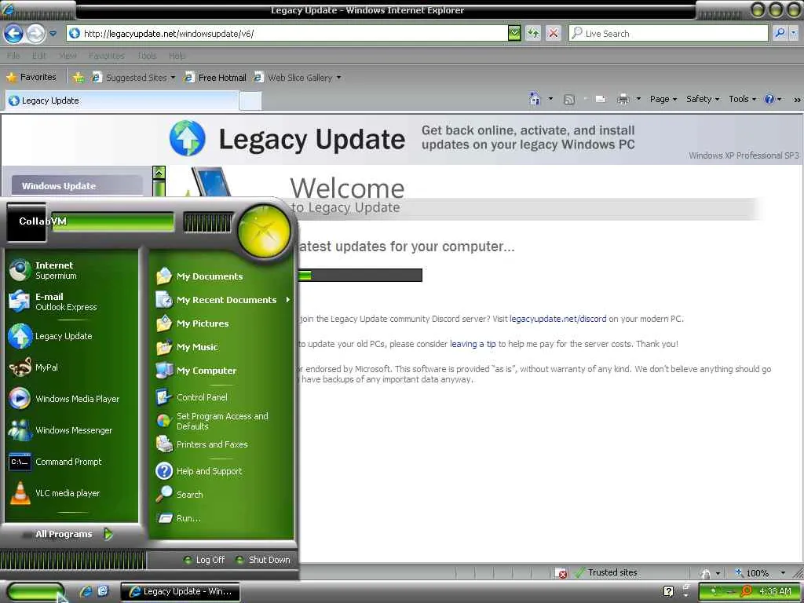Select the Legacy Update browser tab
This screenshot has width=804, height=603.
[122, 100]
